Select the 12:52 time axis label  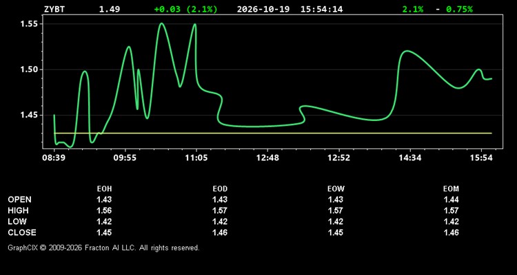click(338, 157)
